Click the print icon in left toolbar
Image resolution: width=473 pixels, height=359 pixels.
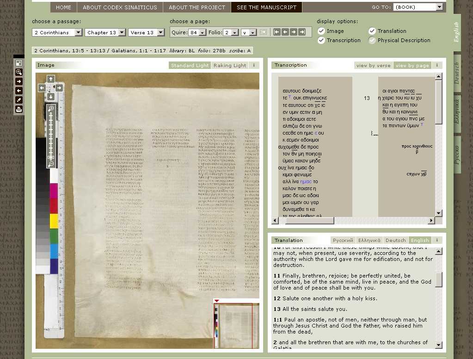coord(18,109)
